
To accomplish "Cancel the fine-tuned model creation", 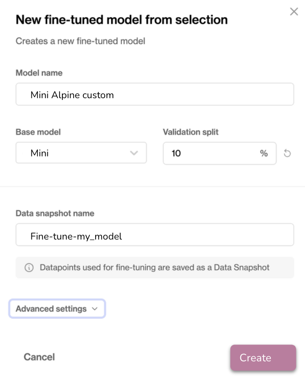I will click(39, 357).
